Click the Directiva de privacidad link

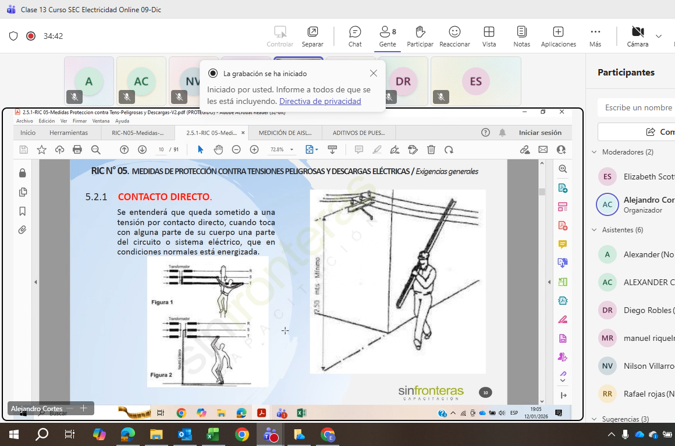point(320,101)
